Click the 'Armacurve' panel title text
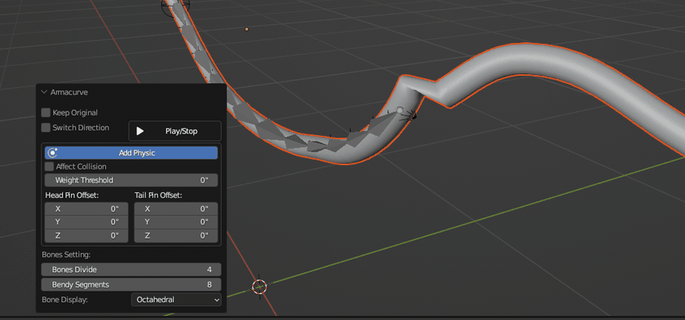The image size is (685, 320). tap(69, 92)
